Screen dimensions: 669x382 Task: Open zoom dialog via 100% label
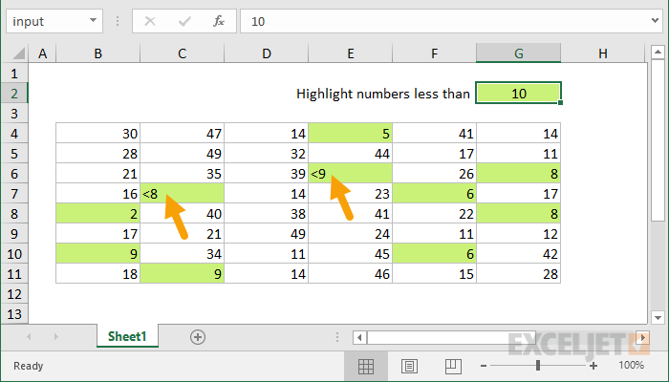[631, 366]
